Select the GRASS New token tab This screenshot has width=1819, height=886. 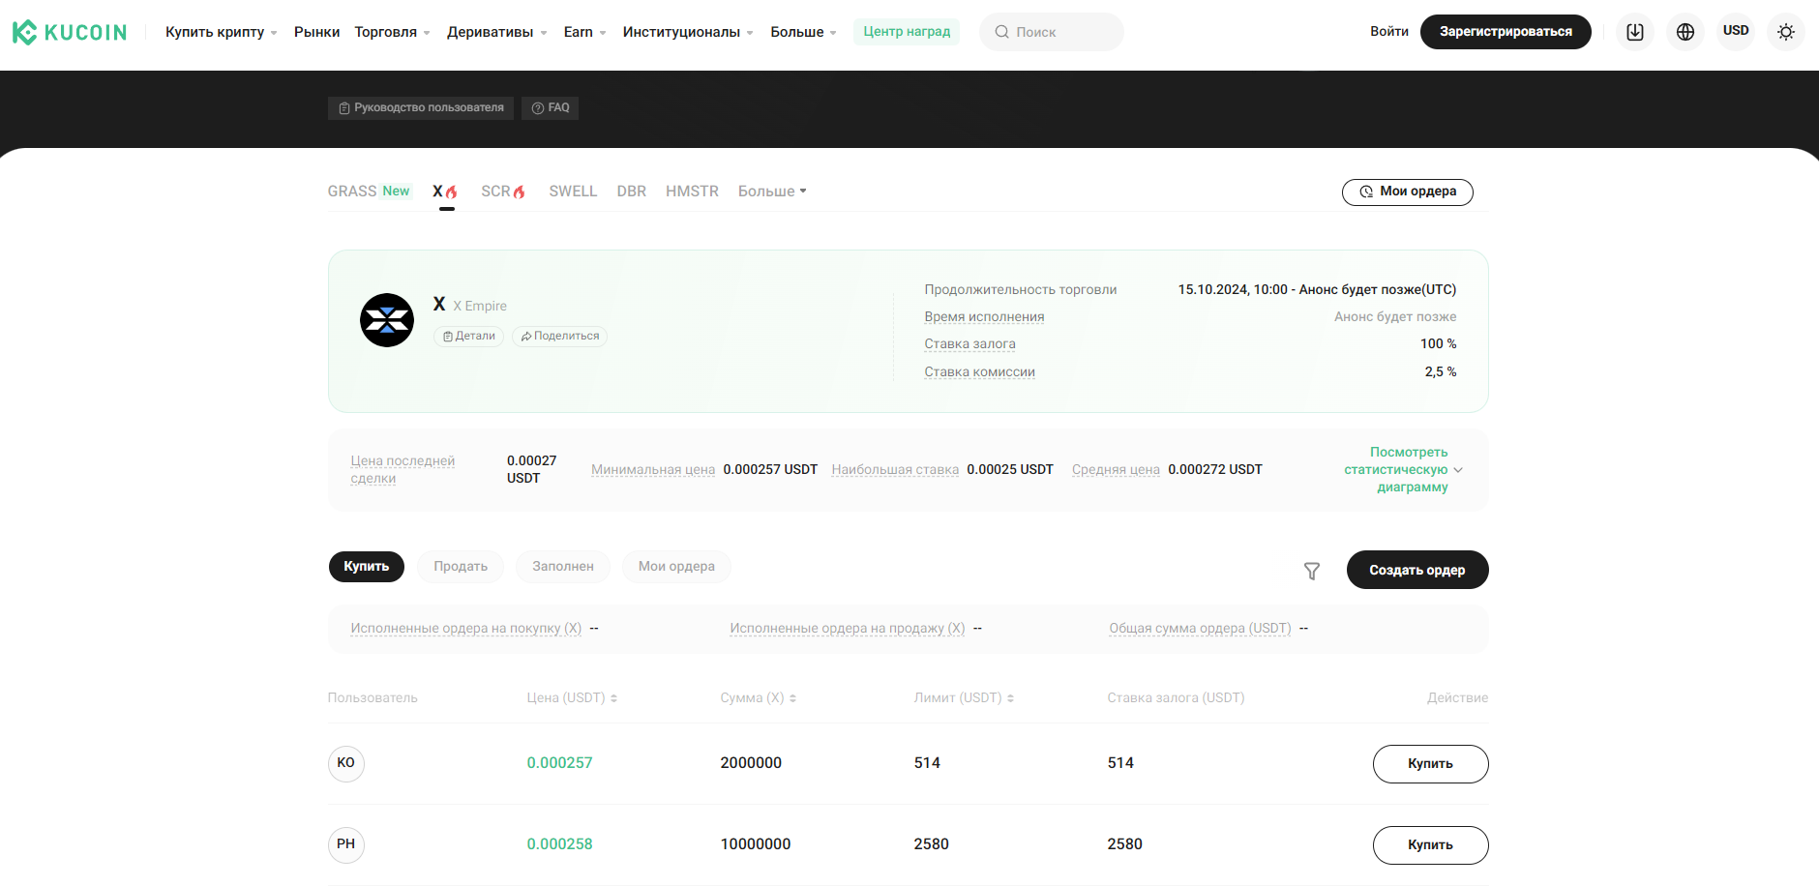(x=370, y=192)
